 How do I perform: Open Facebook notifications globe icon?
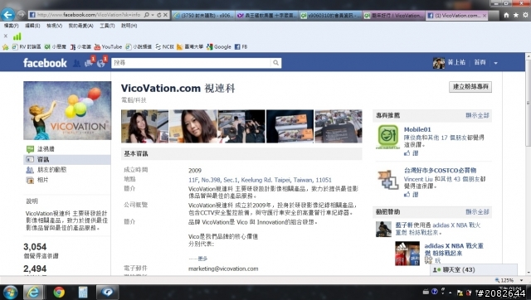point(101,62)
